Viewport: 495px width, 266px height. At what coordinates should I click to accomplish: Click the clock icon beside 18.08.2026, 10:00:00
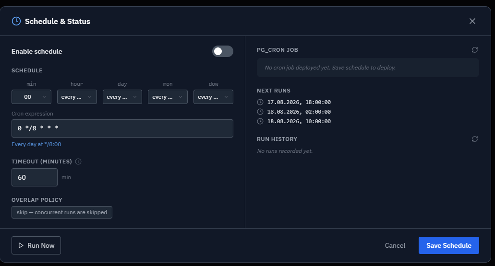(x=260, y=121)
